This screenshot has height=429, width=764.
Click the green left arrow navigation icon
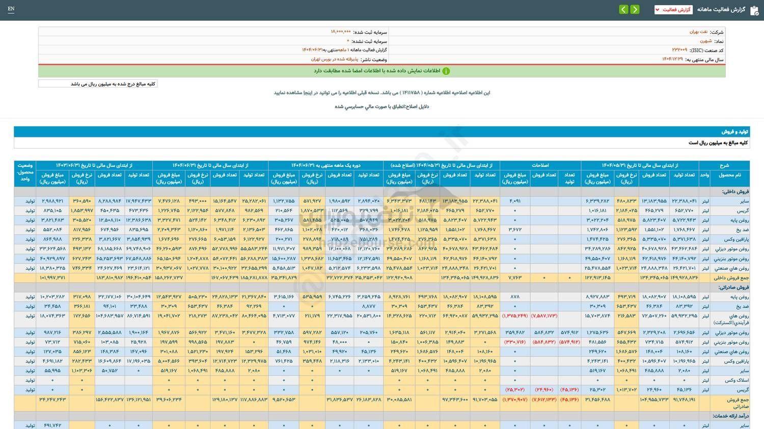tap(623, 9)
